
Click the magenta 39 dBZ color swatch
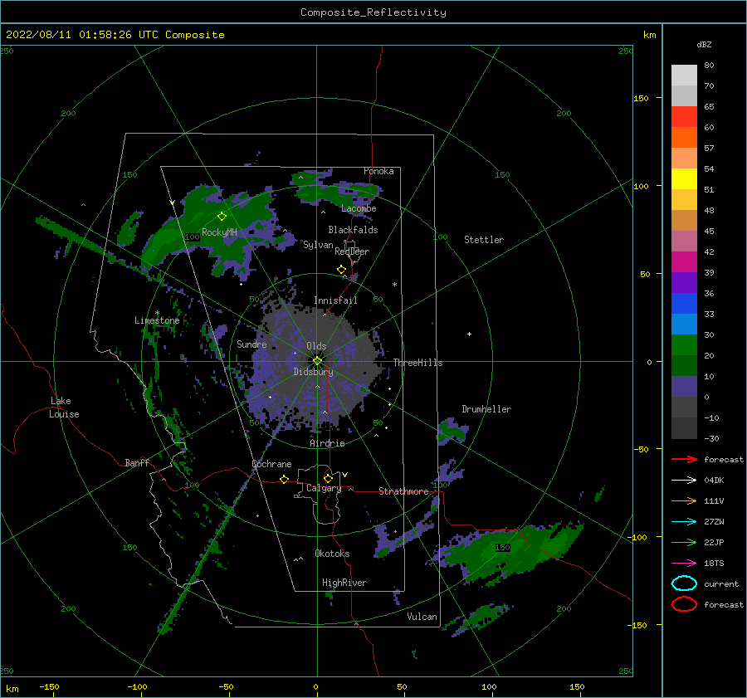pos(684,261)
